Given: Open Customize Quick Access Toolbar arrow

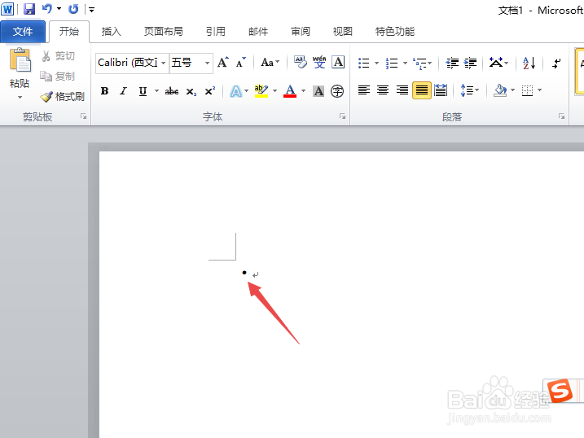Looking at the screenshot, I should coord(91,10).
